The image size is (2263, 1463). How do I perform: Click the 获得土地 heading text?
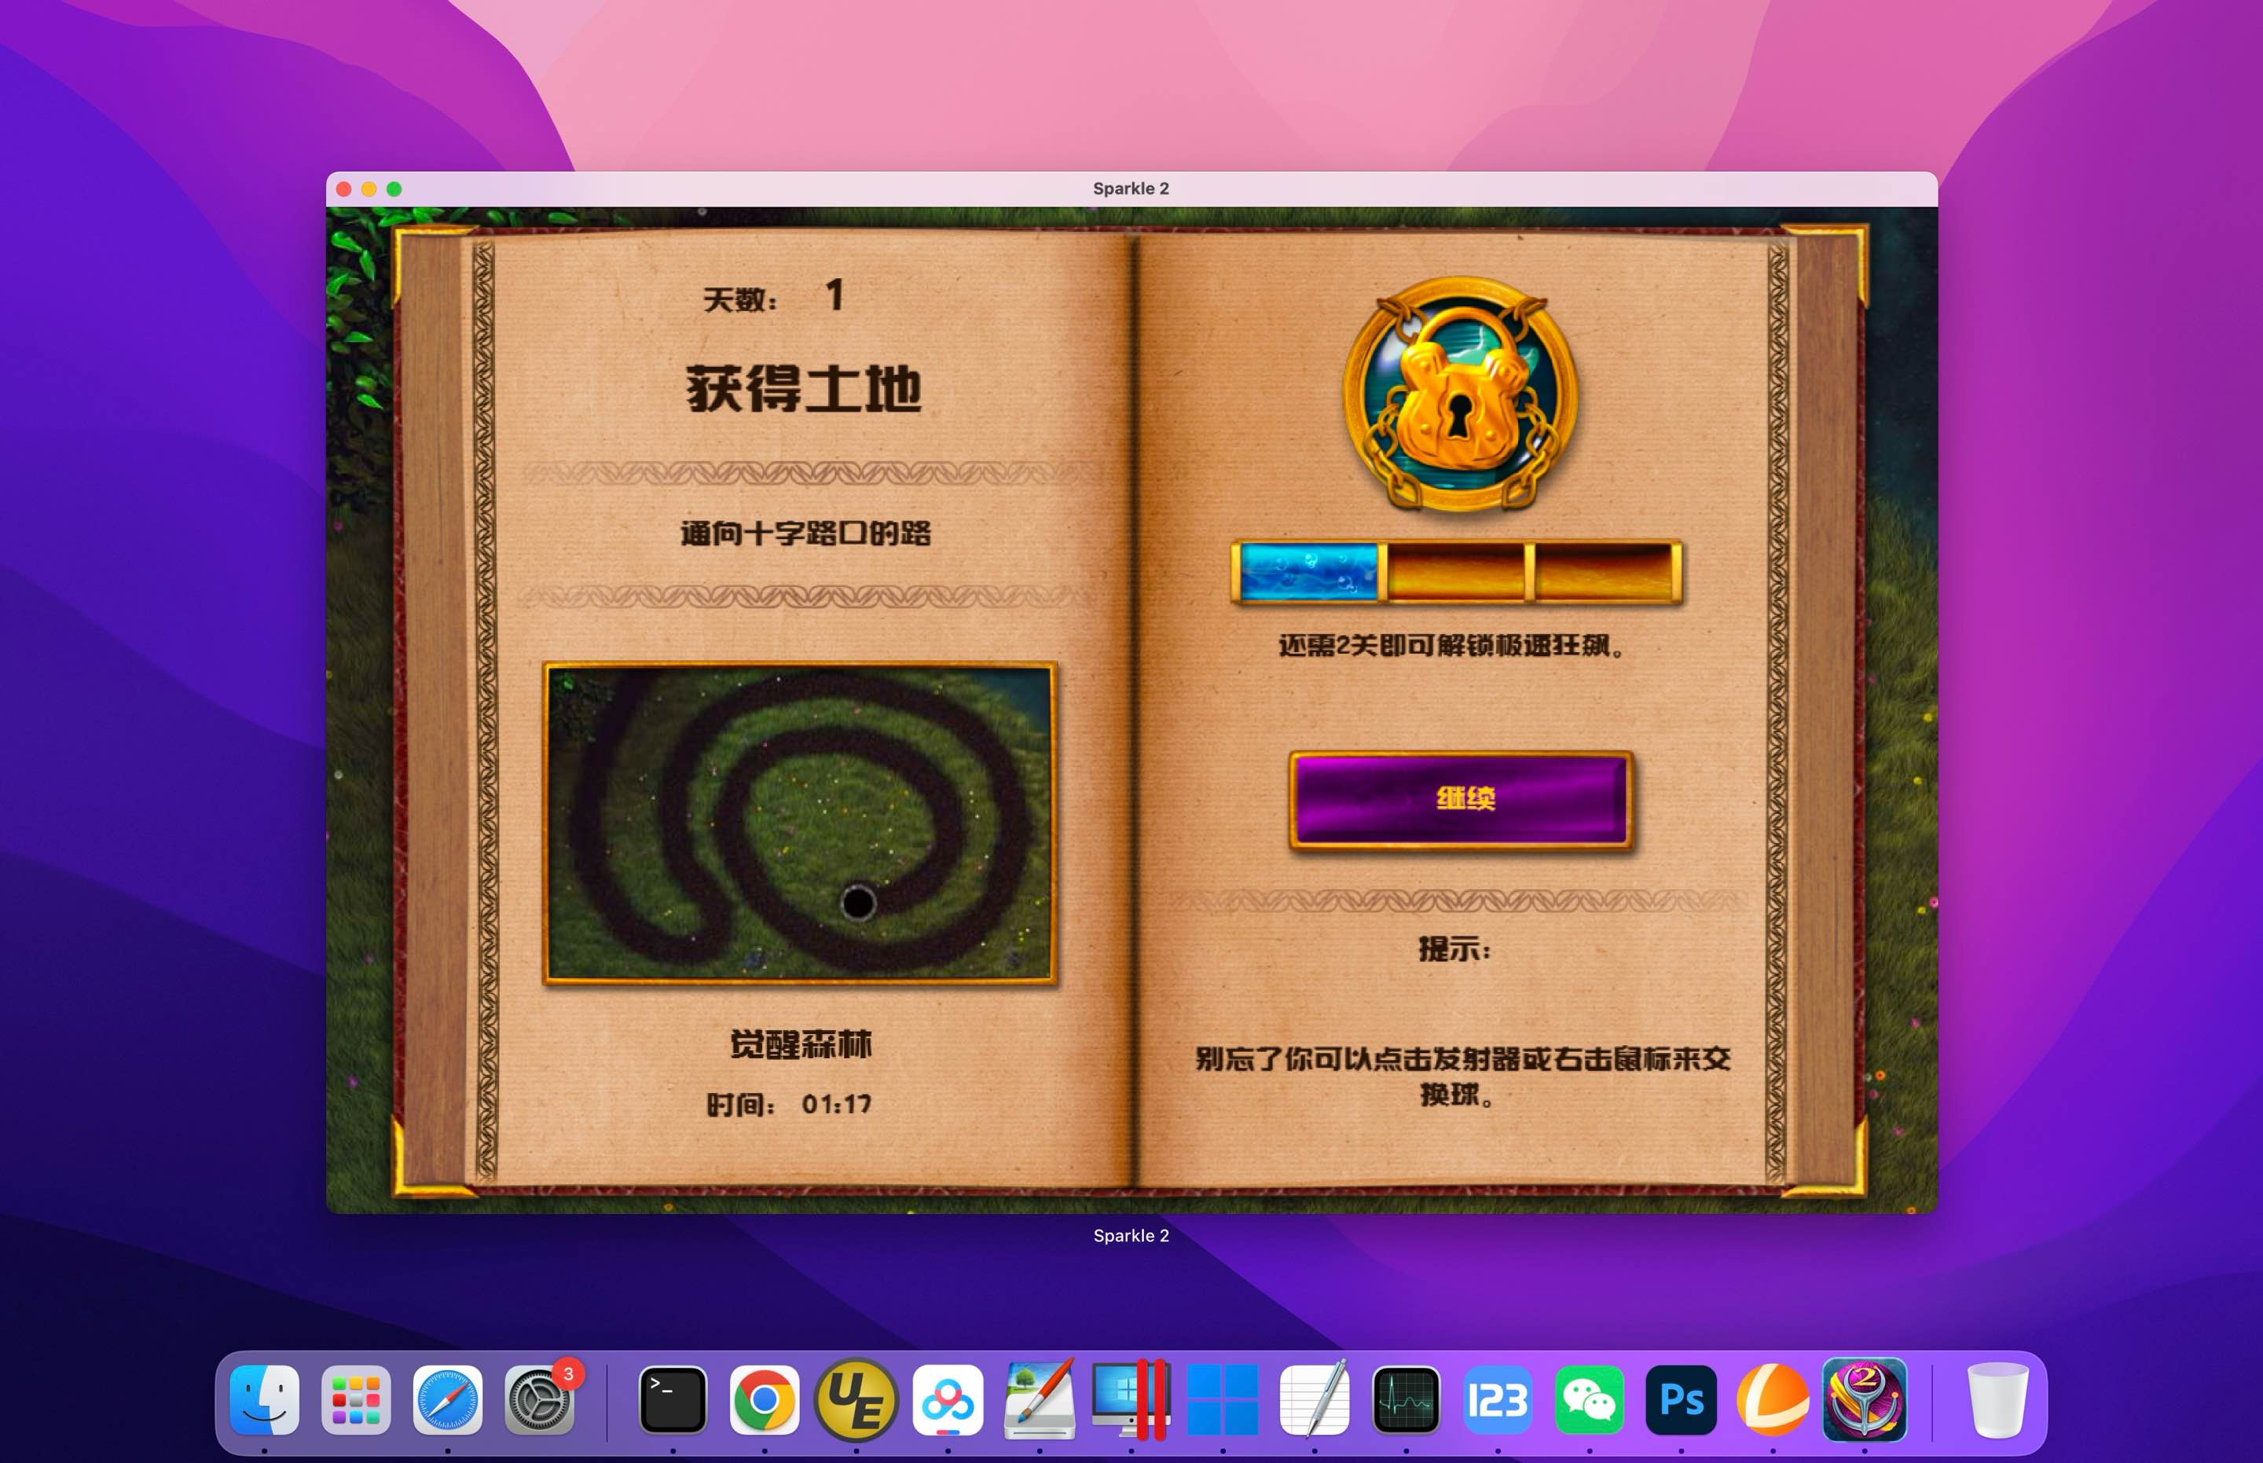tap(804, 389)
